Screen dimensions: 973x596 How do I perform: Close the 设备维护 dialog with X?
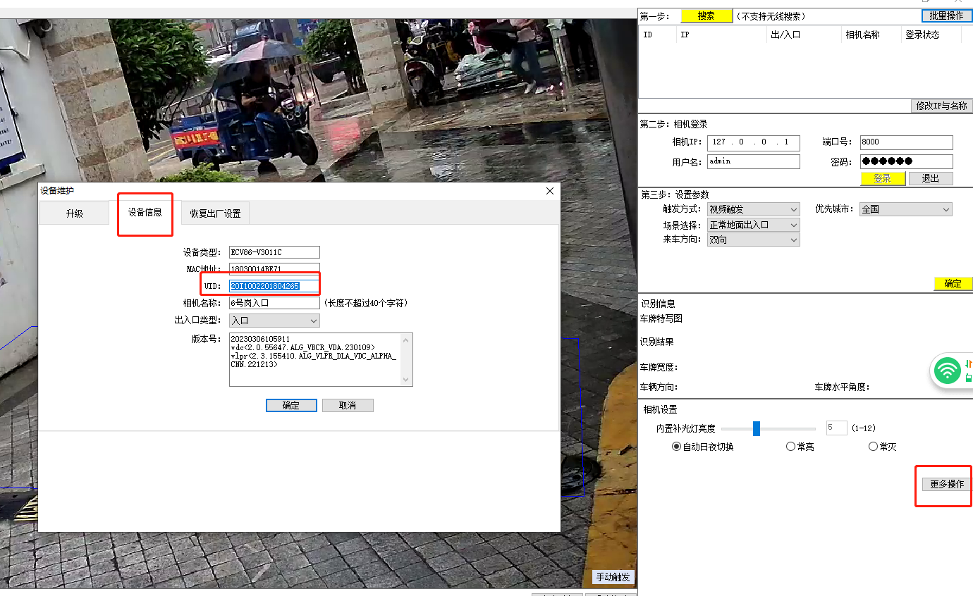tap(550, 191)
